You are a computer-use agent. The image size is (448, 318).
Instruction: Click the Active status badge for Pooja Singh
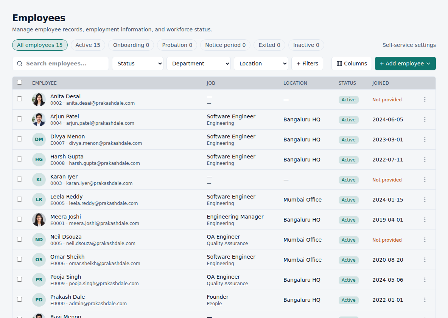348,280
